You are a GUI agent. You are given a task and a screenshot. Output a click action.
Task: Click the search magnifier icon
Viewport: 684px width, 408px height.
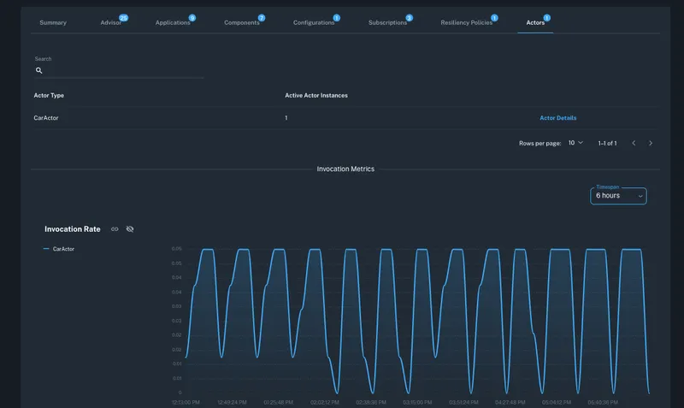pyautogui.click(x=39, y=71)
